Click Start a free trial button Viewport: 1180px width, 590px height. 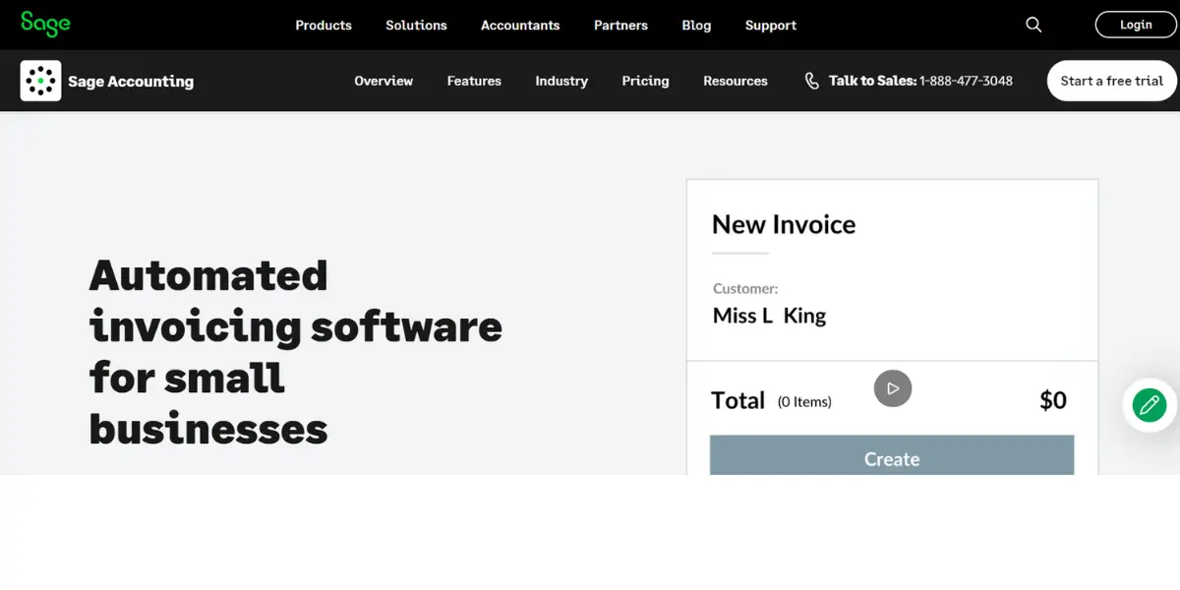[x=1111, y=81]
